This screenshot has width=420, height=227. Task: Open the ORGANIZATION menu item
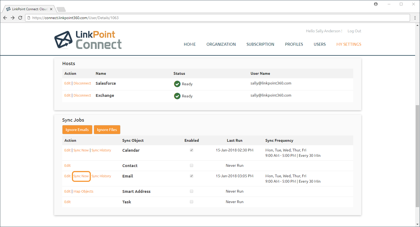221,44
